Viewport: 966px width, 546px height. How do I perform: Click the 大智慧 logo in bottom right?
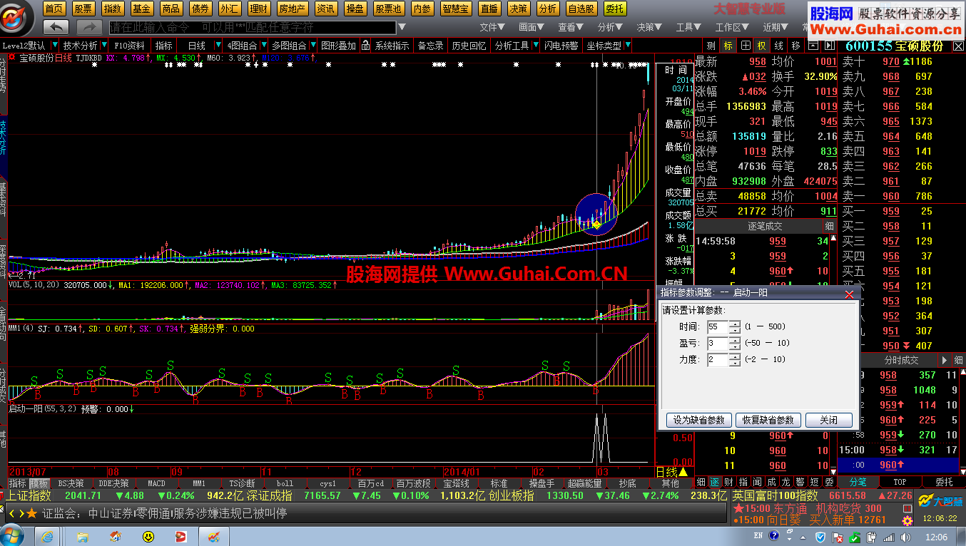[x=940, y=501]
